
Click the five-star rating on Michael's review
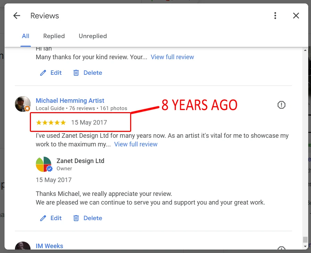pos(50,122)
